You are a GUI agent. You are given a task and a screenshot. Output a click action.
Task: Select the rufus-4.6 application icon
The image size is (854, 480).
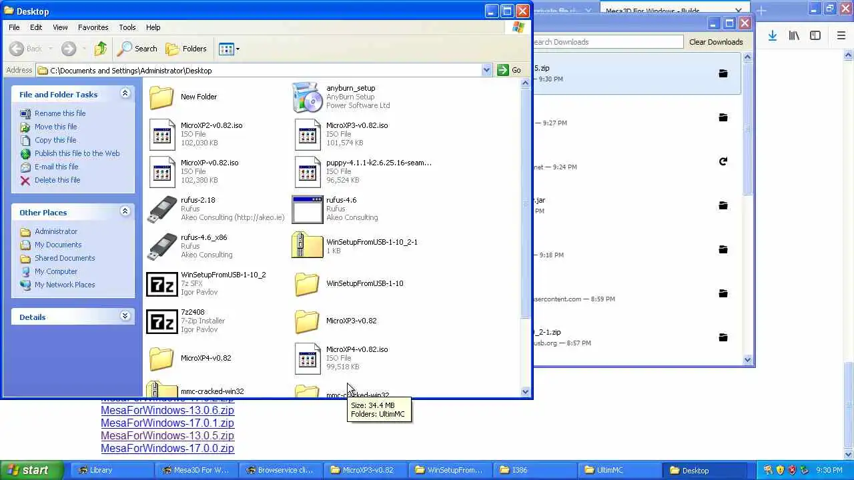(308, 209)
